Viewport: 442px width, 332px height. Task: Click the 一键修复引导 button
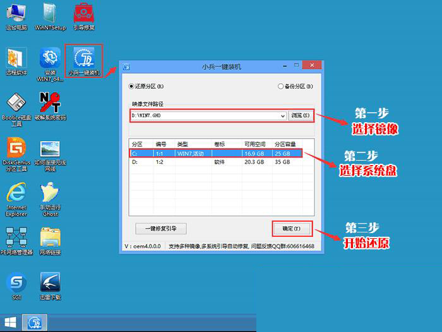coord(160,229)
